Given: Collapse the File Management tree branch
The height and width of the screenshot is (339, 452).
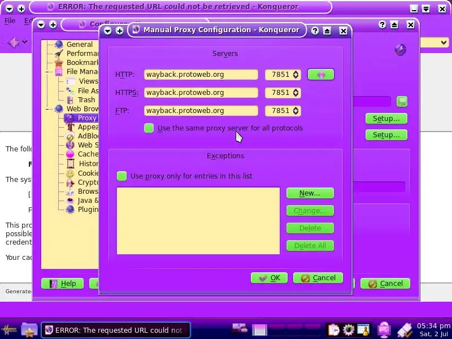Looking at the screenshot, I should tap(47, 72).
